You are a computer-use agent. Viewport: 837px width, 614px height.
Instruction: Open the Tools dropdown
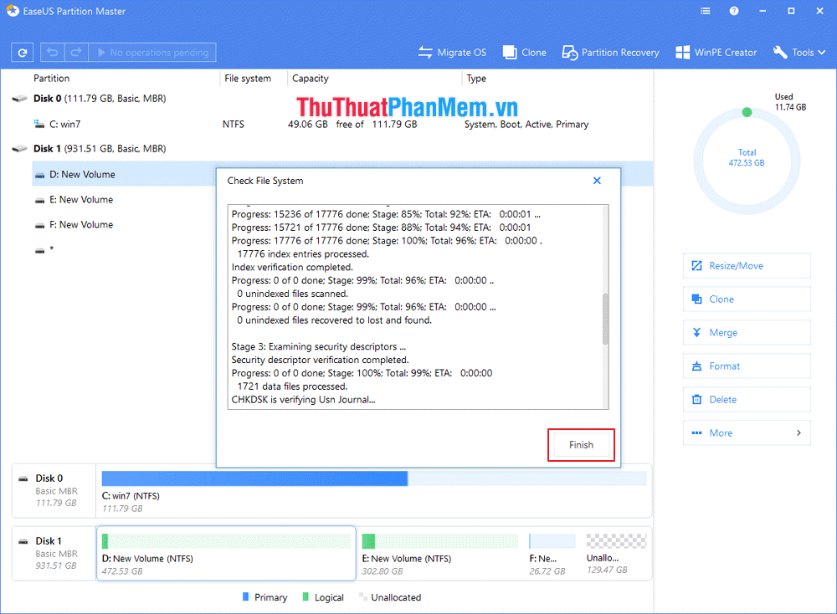point(798,52)
